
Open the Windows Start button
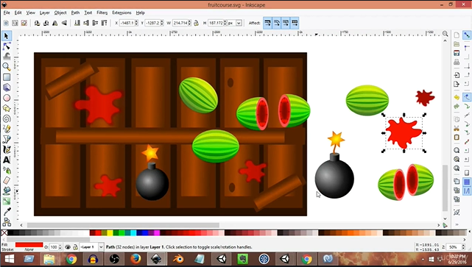(10, 259)
